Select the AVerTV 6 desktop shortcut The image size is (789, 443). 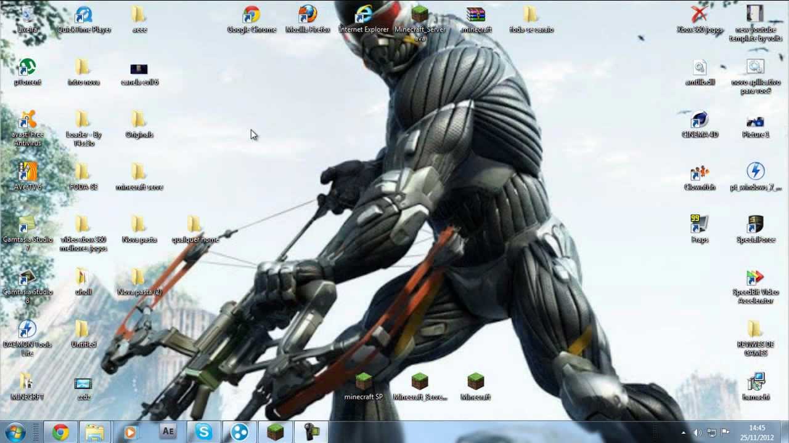coord(27,177)
